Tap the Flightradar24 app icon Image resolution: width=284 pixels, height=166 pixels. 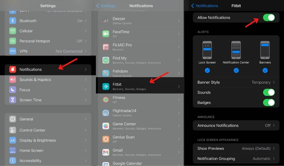coord(106,113)
